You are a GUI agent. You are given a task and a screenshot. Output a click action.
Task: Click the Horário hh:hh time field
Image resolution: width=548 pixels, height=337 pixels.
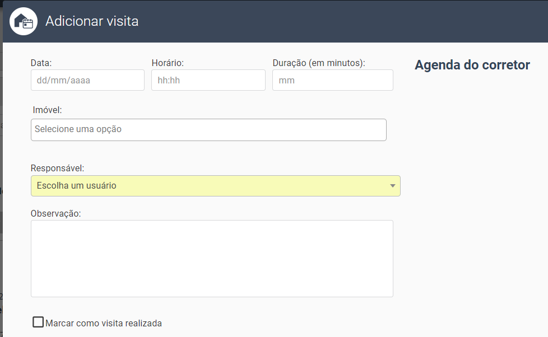[208, 80]
